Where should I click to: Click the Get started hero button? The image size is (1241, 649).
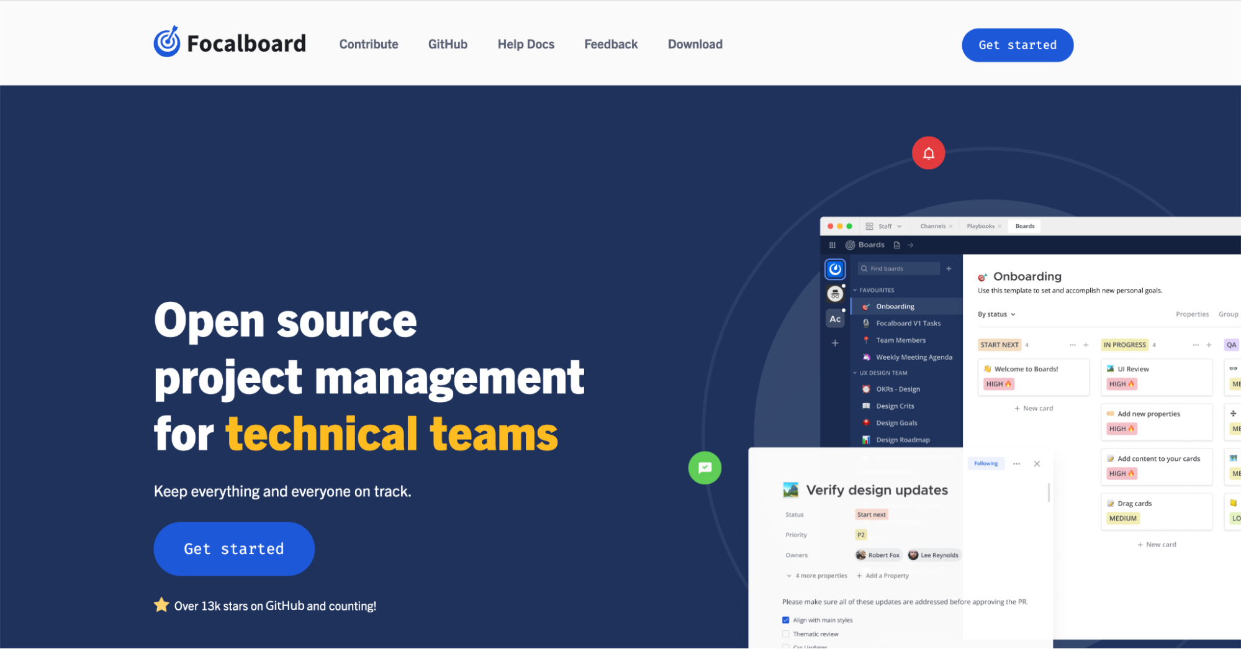(x=233, y=549)
